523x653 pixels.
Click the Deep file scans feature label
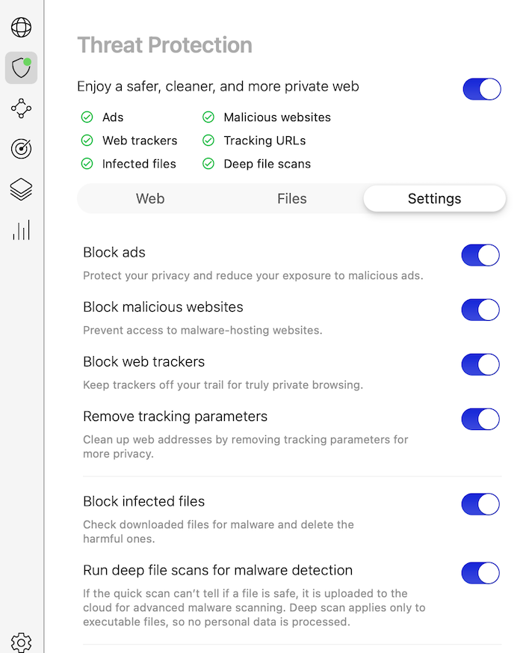point(267,164)
